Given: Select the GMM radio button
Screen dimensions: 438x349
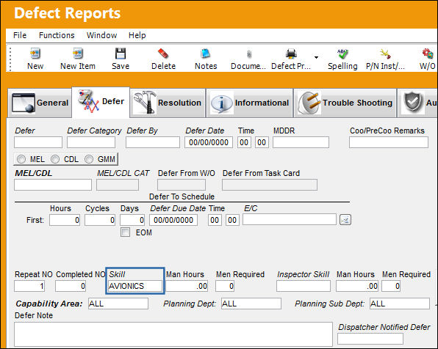Looking at the screenshot, I should click(89, 159).
